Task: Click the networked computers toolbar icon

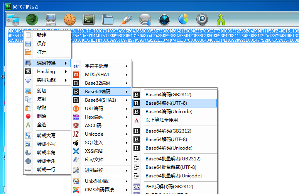Action: [13, 19]
